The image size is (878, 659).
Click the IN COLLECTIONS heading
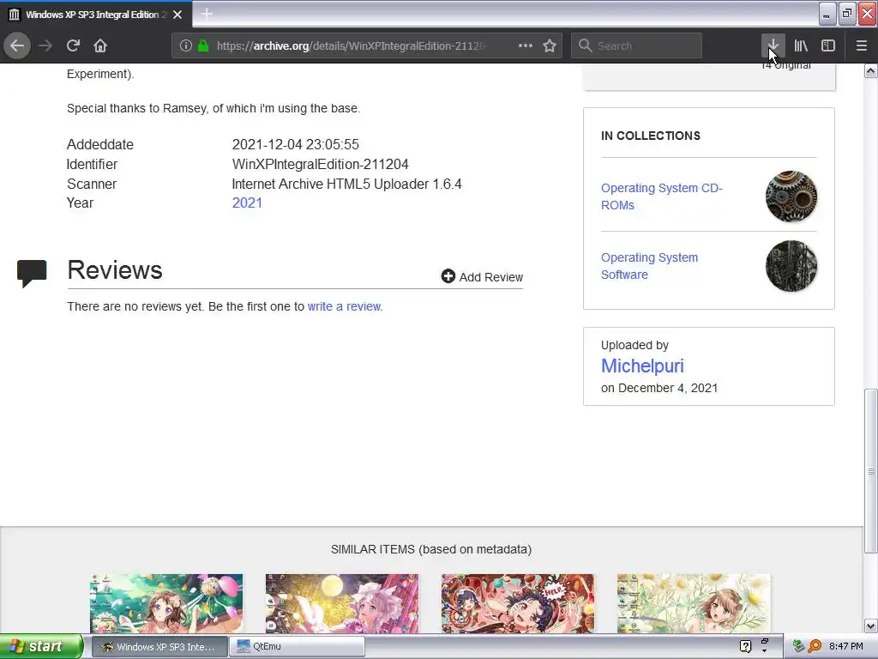click(x=651, y=136)
